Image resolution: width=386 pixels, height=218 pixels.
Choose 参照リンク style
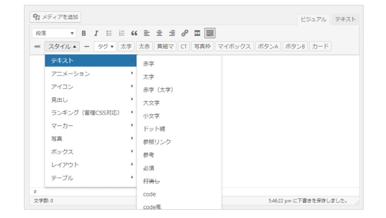179,142
